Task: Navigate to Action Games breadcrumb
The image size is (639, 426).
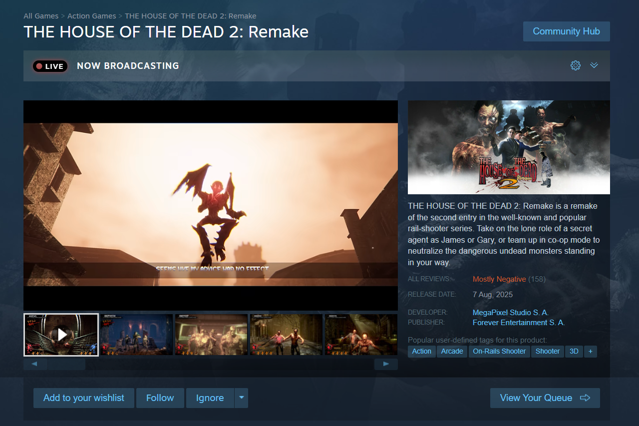Action: pyautogui.click(x=91, y=16)
